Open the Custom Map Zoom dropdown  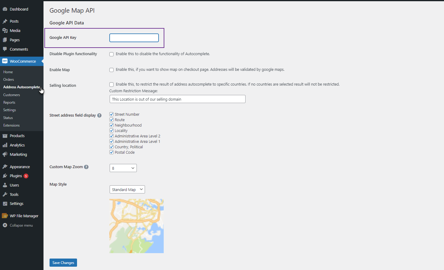(x=123, y=168)
